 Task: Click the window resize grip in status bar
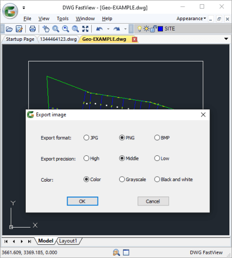coord(229,255)
